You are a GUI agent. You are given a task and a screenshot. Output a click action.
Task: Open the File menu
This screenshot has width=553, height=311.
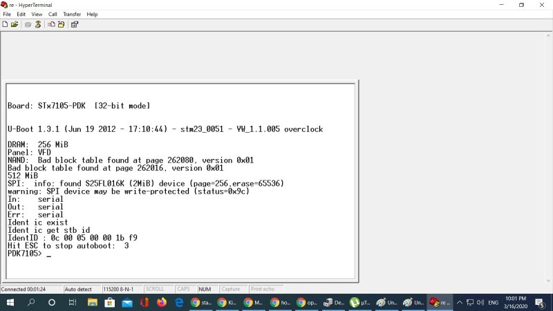7,14
